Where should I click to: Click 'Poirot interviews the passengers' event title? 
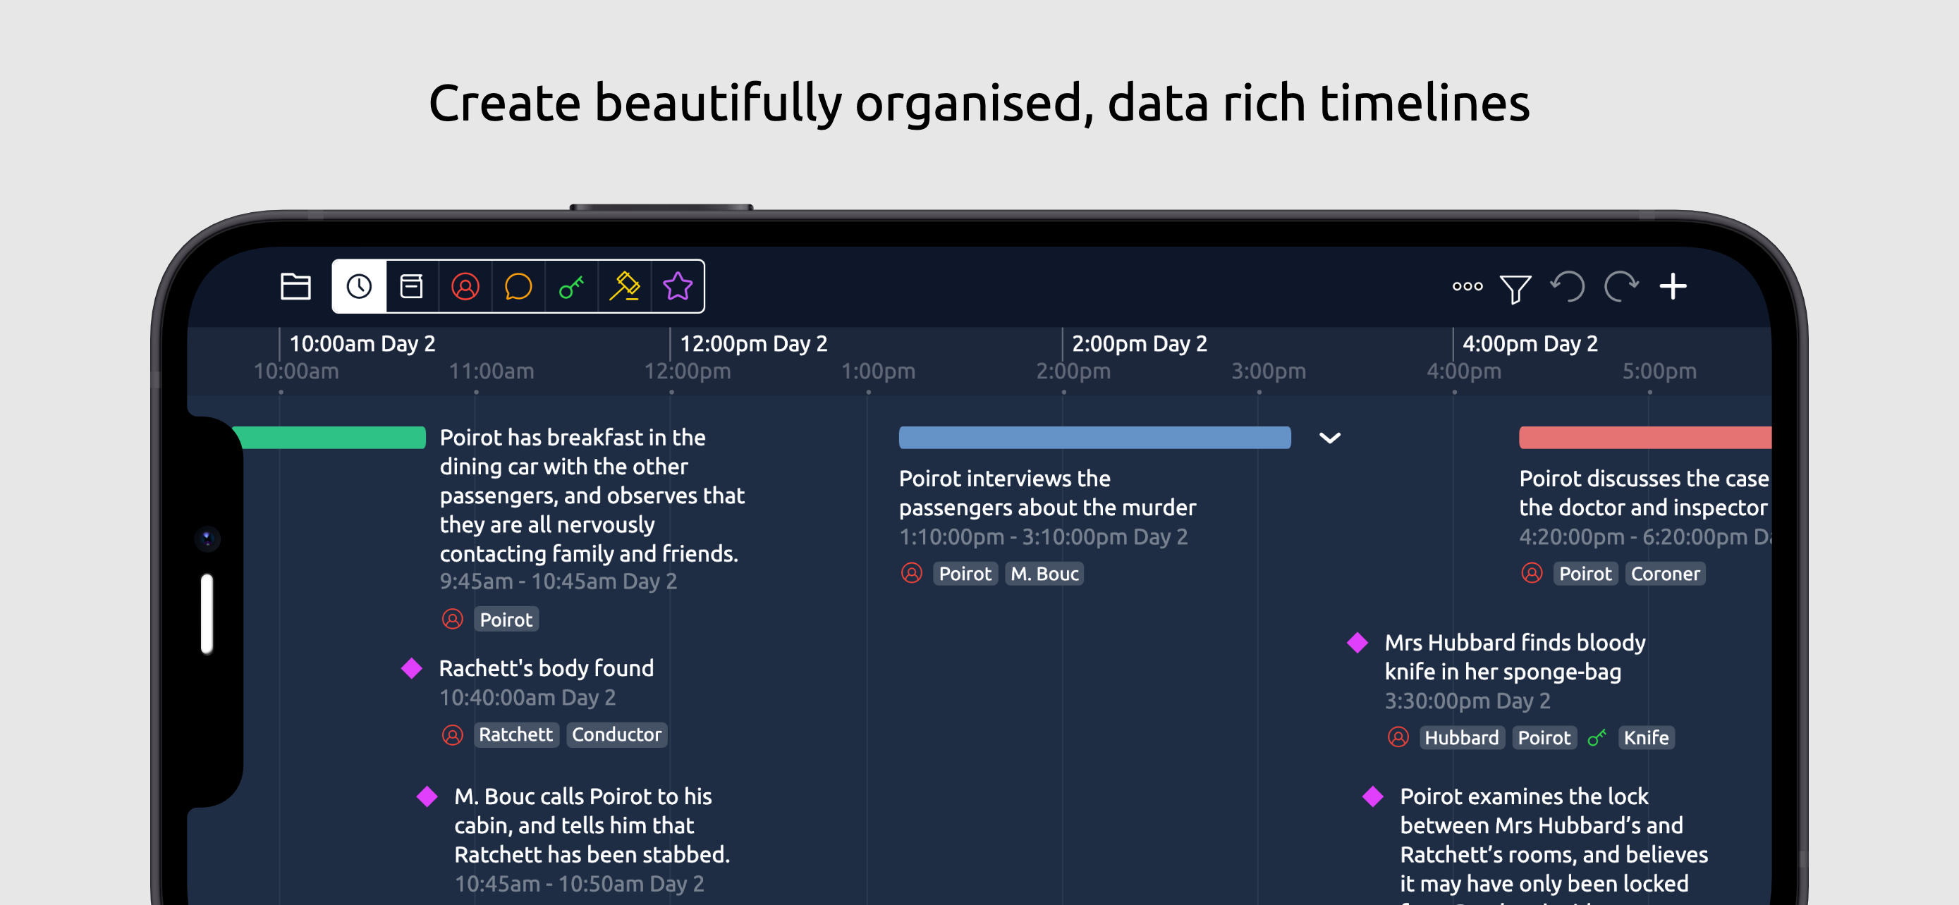pos(1047,493)
